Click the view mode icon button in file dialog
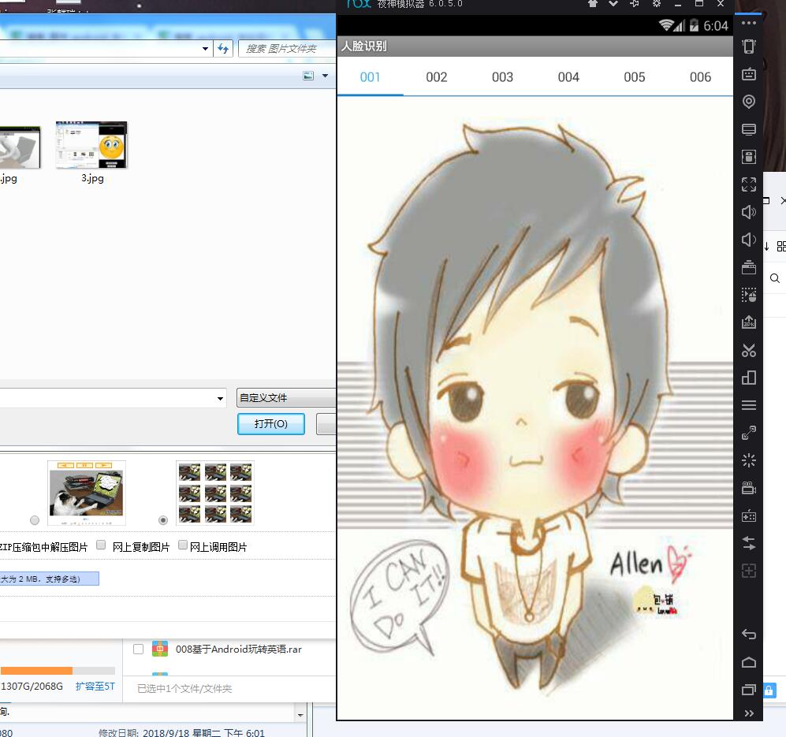The width and height of the screenshot is (786, 737). point(308,76)
